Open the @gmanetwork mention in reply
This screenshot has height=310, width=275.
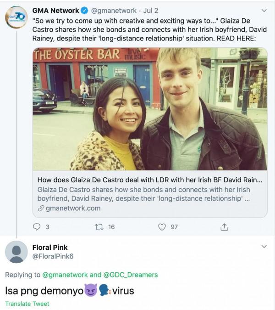pos(65,275)
